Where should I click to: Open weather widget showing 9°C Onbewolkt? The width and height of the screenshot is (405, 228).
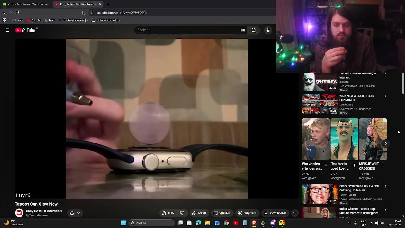pyautogui.click(x=13, y=223)
